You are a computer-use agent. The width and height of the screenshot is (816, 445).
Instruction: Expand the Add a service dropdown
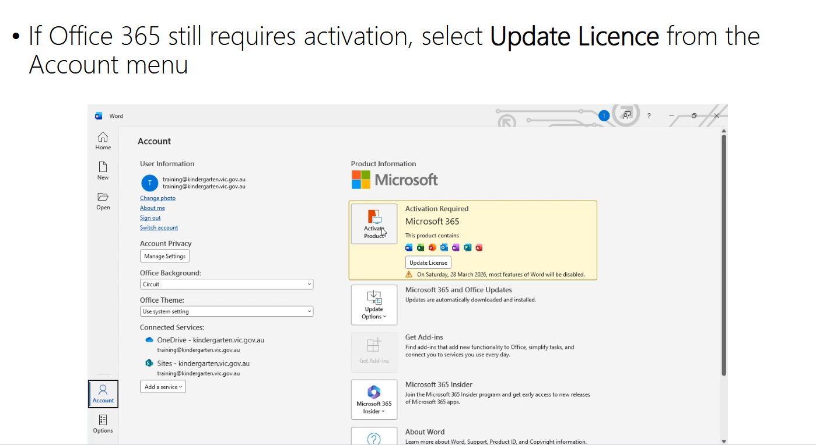coord(163,387)
